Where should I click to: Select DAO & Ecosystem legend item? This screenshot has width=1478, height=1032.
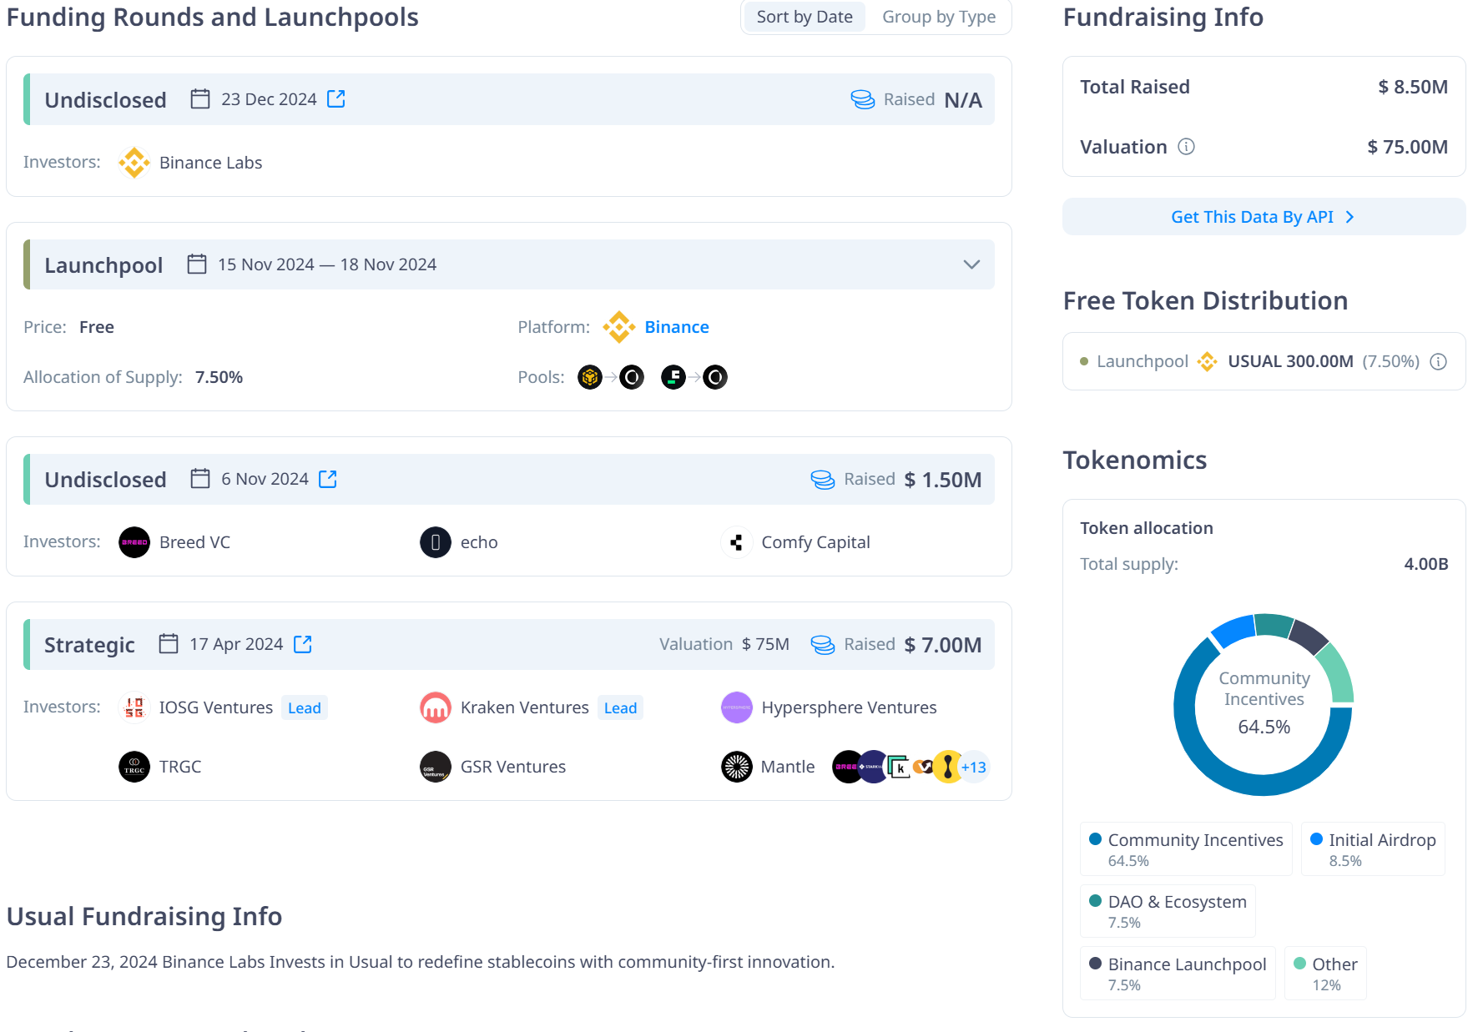coord(1168,911)
